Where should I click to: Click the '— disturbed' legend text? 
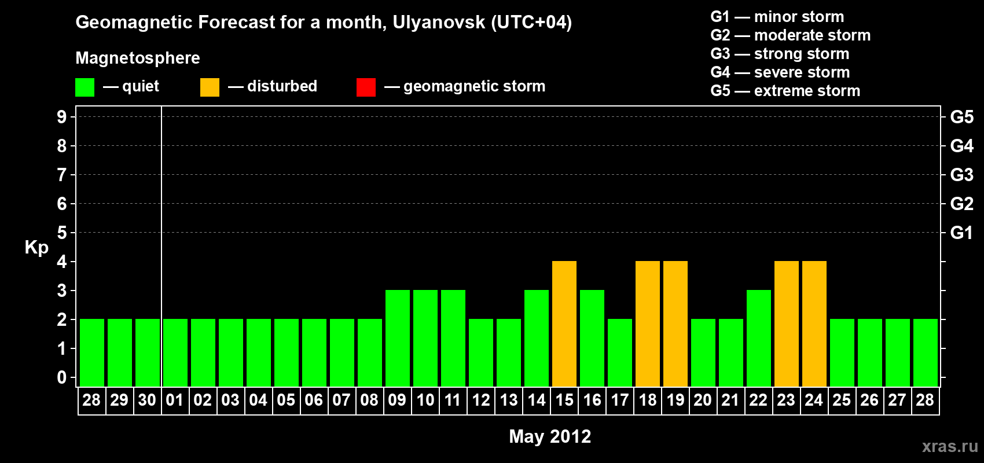(x=273, y=86)
